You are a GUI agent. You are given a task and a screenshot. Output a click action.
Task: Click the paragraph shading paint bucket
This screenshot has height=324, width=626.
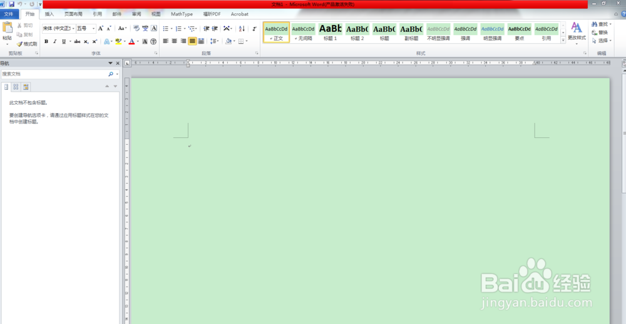click(x=228, y=41)
